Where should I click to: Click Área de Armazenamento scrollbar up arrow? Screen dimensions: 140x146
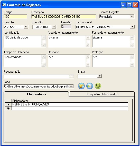[88, 37]
